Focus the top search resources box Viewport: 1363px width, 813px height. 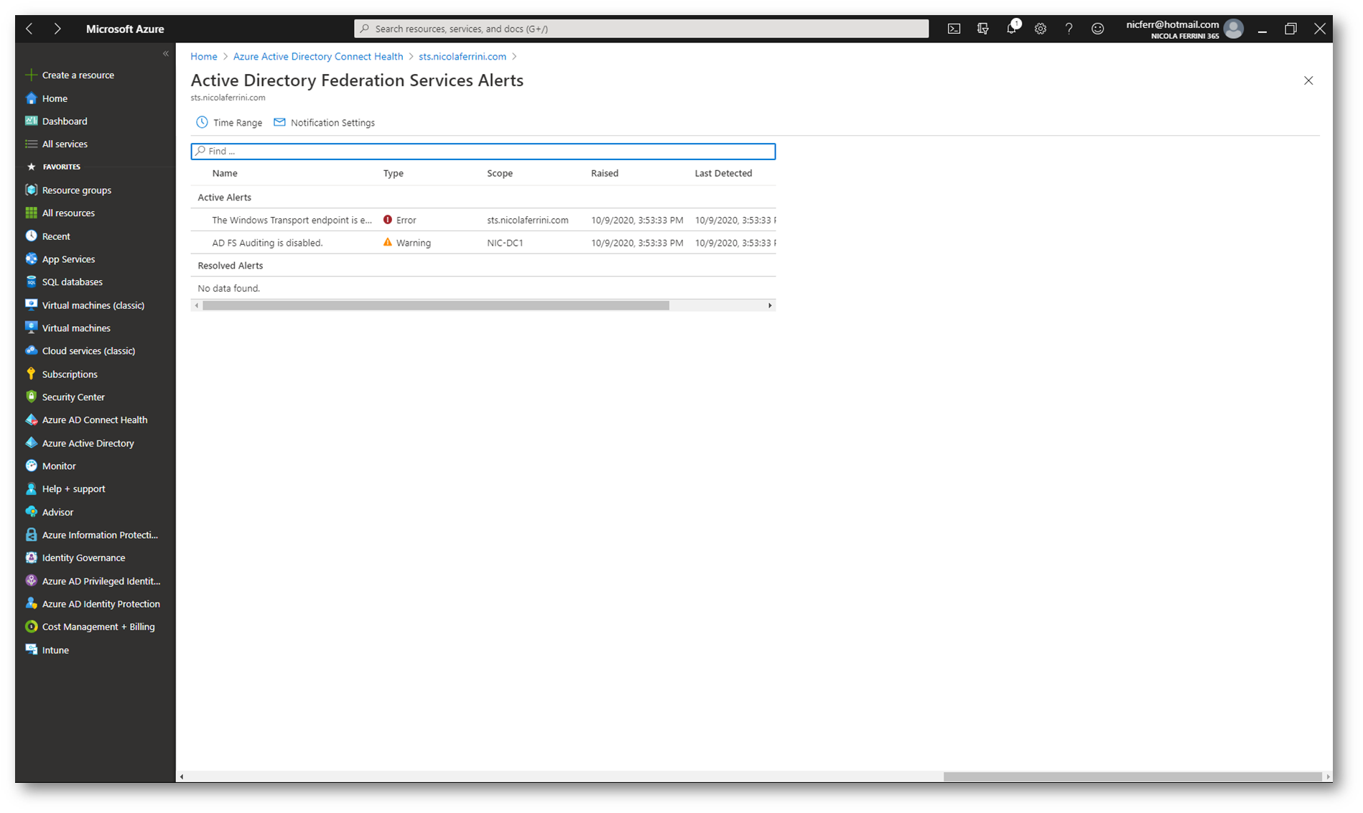click(641, 29)
